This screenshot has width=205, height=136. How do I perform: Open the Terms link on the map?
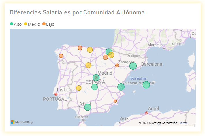tap(183, 123)
